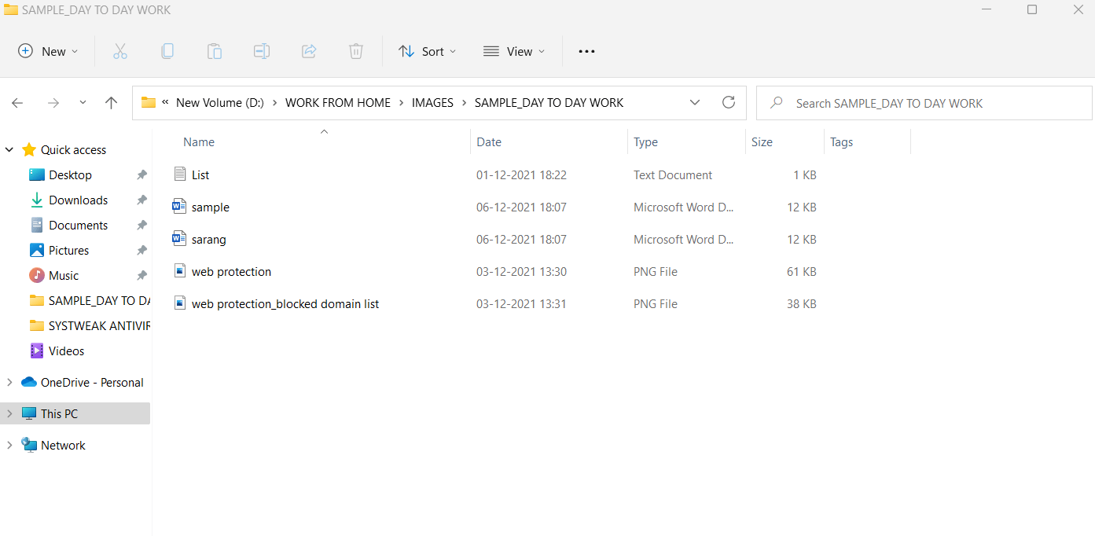Expand the This PC tree item
This screenshot has width=1095, height=536.
(9, 413)
